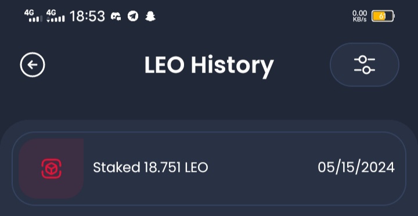This screenshot has height=216, width=418.
Task: Tap the 18:53 clock in status bar
Action: (x=88, y=16)
